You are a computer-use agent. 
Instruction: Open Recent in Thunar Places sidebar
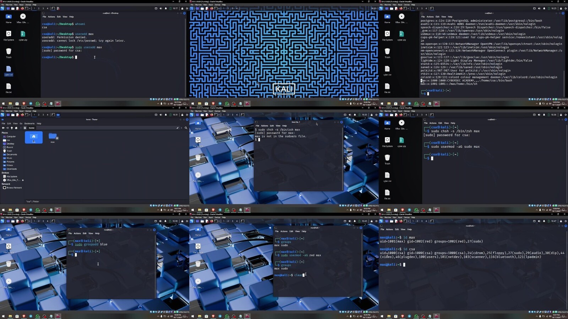click(9, 147)
